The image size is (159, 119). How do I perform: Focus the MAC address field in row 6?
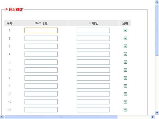click(x=41, y=70)
